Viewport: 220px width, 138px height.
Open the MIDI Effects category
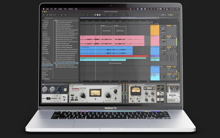(47, 42)
